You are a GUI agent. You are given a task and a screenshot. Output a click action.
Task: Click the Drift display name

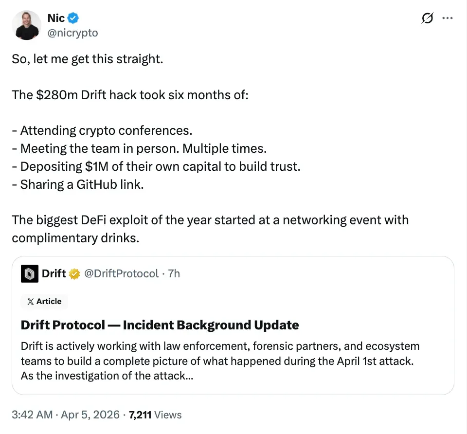54,273
